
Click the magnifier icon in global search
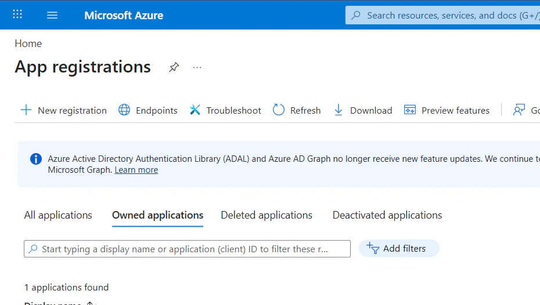[x=356, y=15]
